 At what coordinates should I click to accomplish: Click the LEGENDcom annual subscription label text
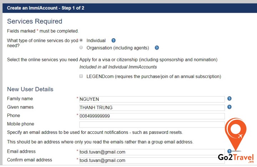pos(153,77)
